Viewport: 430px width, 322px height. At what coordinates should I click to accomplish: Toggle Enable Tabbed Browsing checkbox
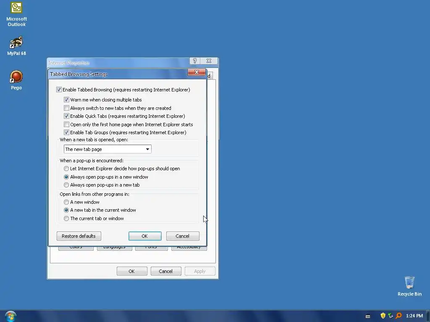(x=59, y=90)
